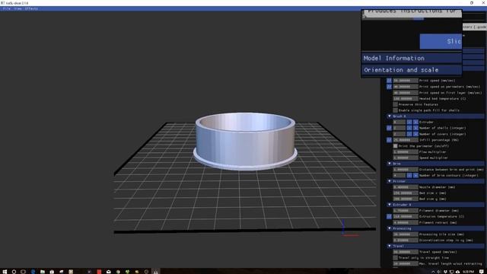Edit Bed size x value field
The width and height of the screenshot is (487, 274).
(406, 193)
